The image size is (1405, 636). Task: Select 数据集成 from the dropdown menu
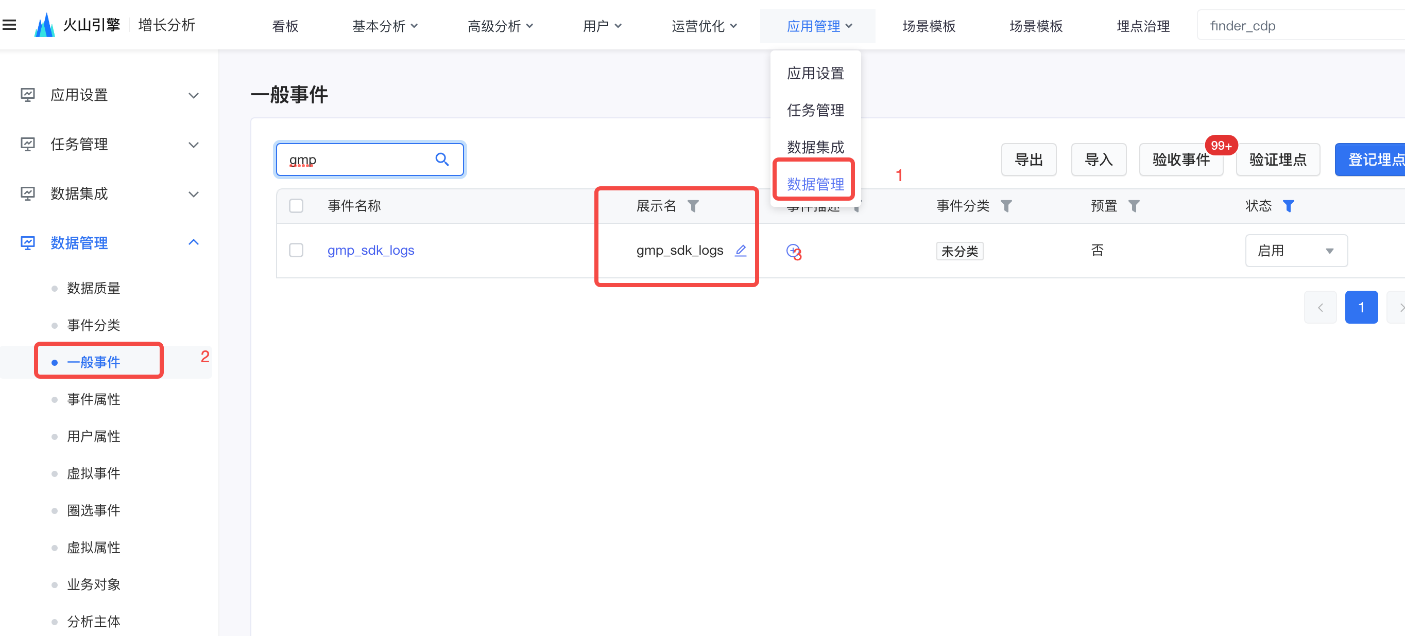click(x=815, y=147)
